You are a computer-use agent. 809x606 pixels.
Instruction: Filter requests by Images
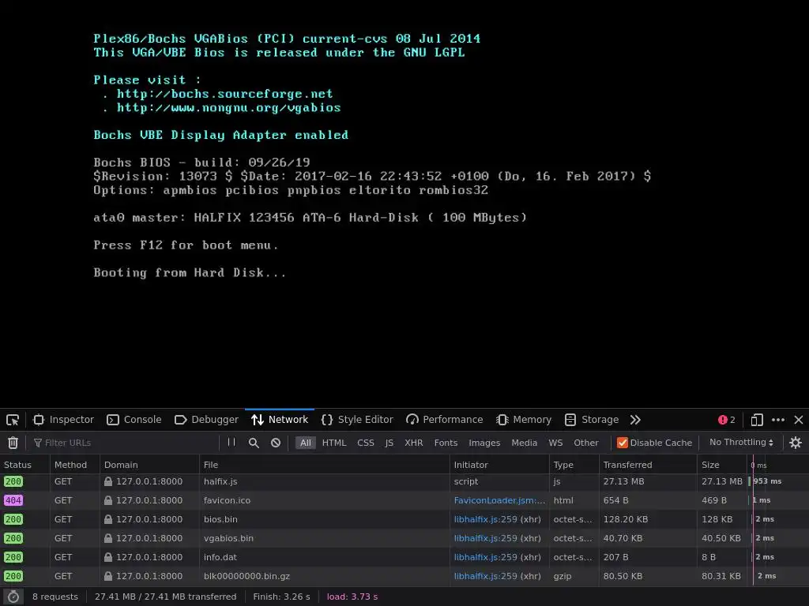pyautogui.click(x=484, y=443)
